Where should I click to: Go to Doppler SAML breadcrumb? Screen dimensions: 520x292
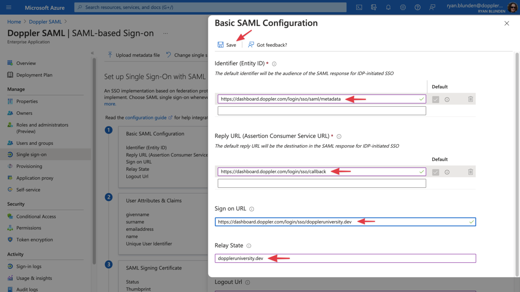coord(45,22)
